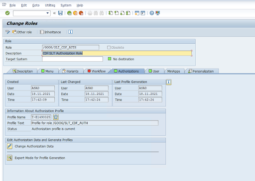Viewport: 255px width, 181px height.
Task: Go to Next Page icon
Action: pyautogui.click(x=123, y=13)
